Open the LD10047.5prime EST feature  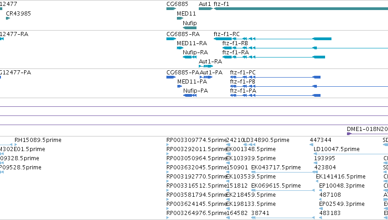(336, 149)
